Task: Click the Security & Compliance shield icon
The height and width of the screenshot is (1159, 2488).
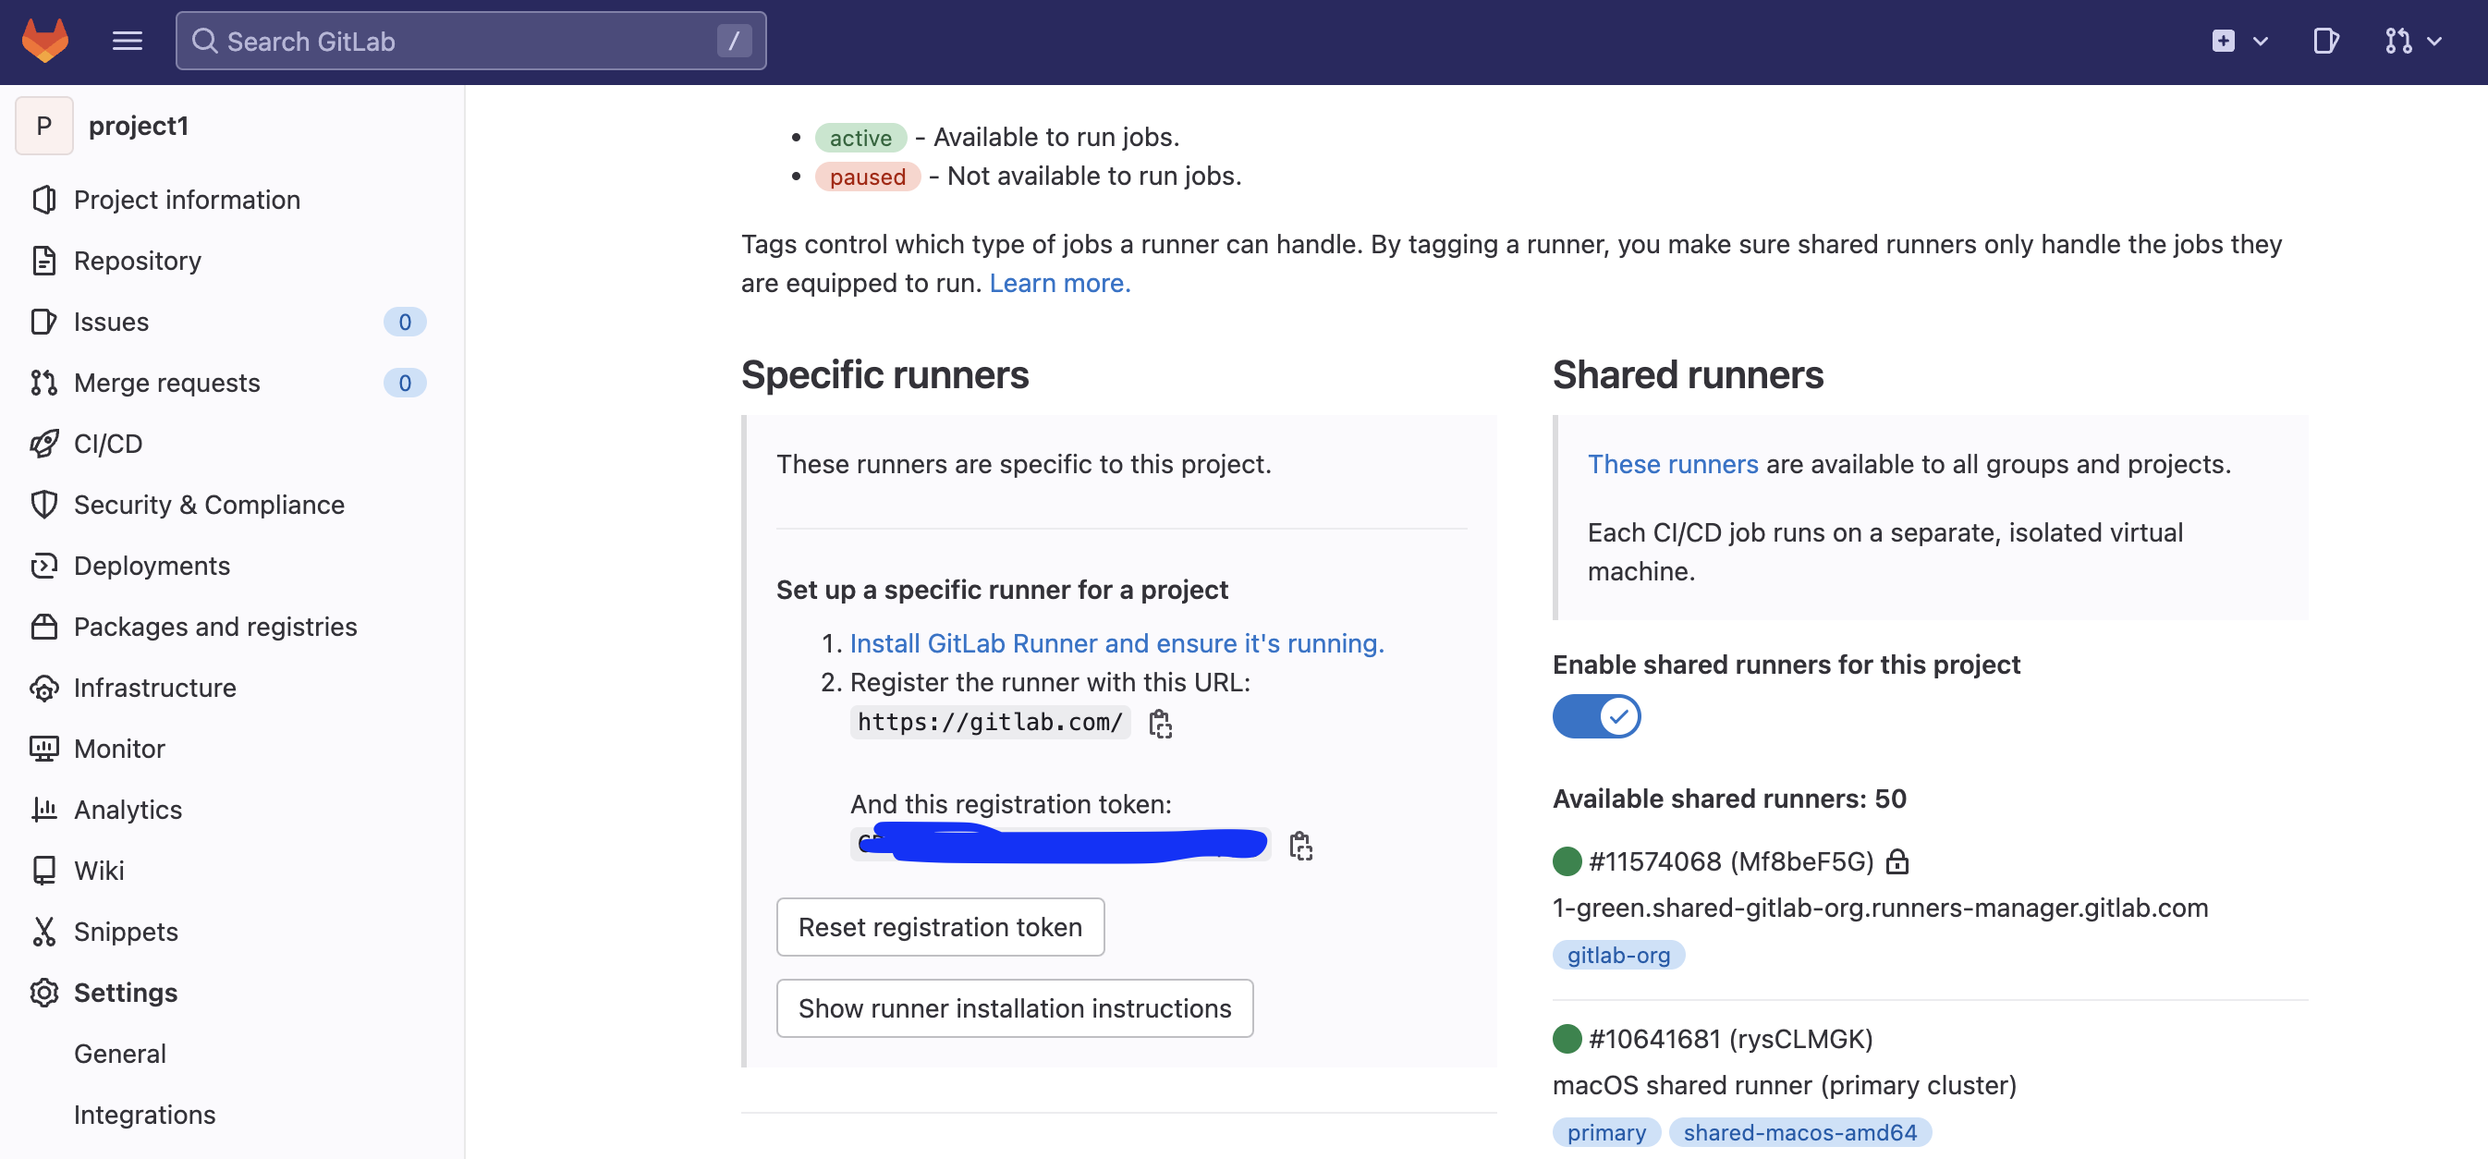Action: pos(43,504)
